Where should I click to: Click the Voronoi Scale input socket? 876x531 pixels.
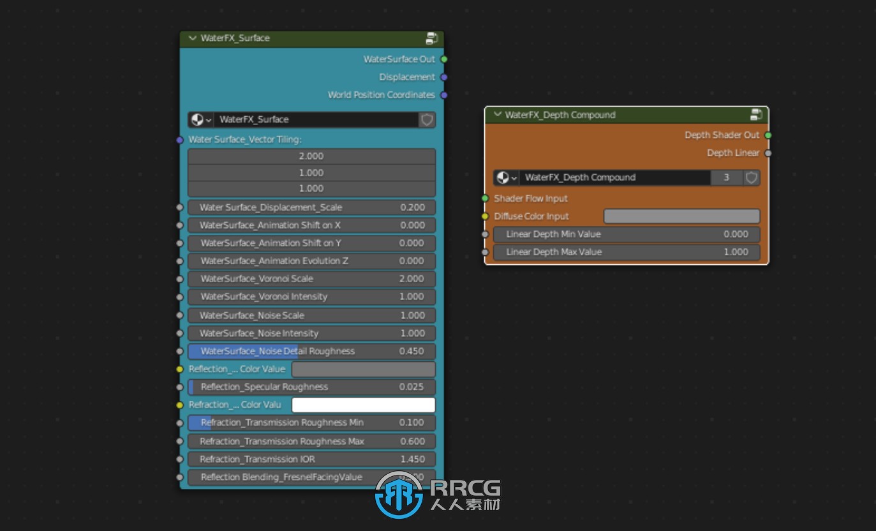click(180, 279)
